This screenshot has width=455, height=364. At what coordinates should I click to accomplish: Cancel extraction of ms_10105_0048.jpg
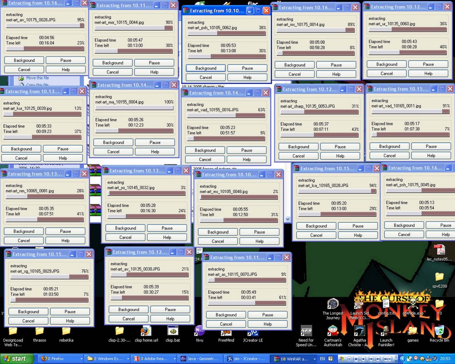218,241
